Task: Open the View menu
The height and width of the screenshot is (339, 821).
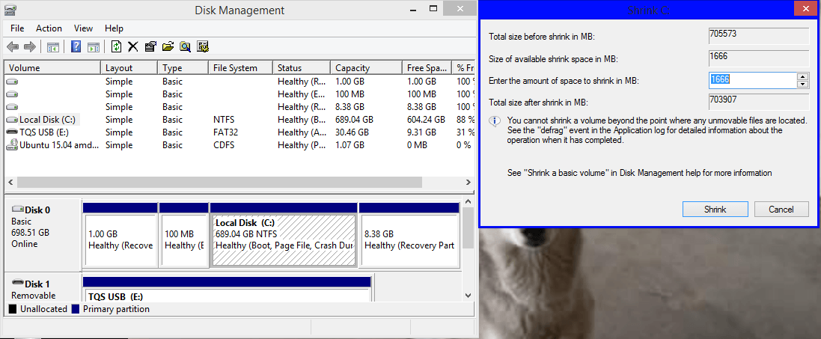Action: (83, 28)
